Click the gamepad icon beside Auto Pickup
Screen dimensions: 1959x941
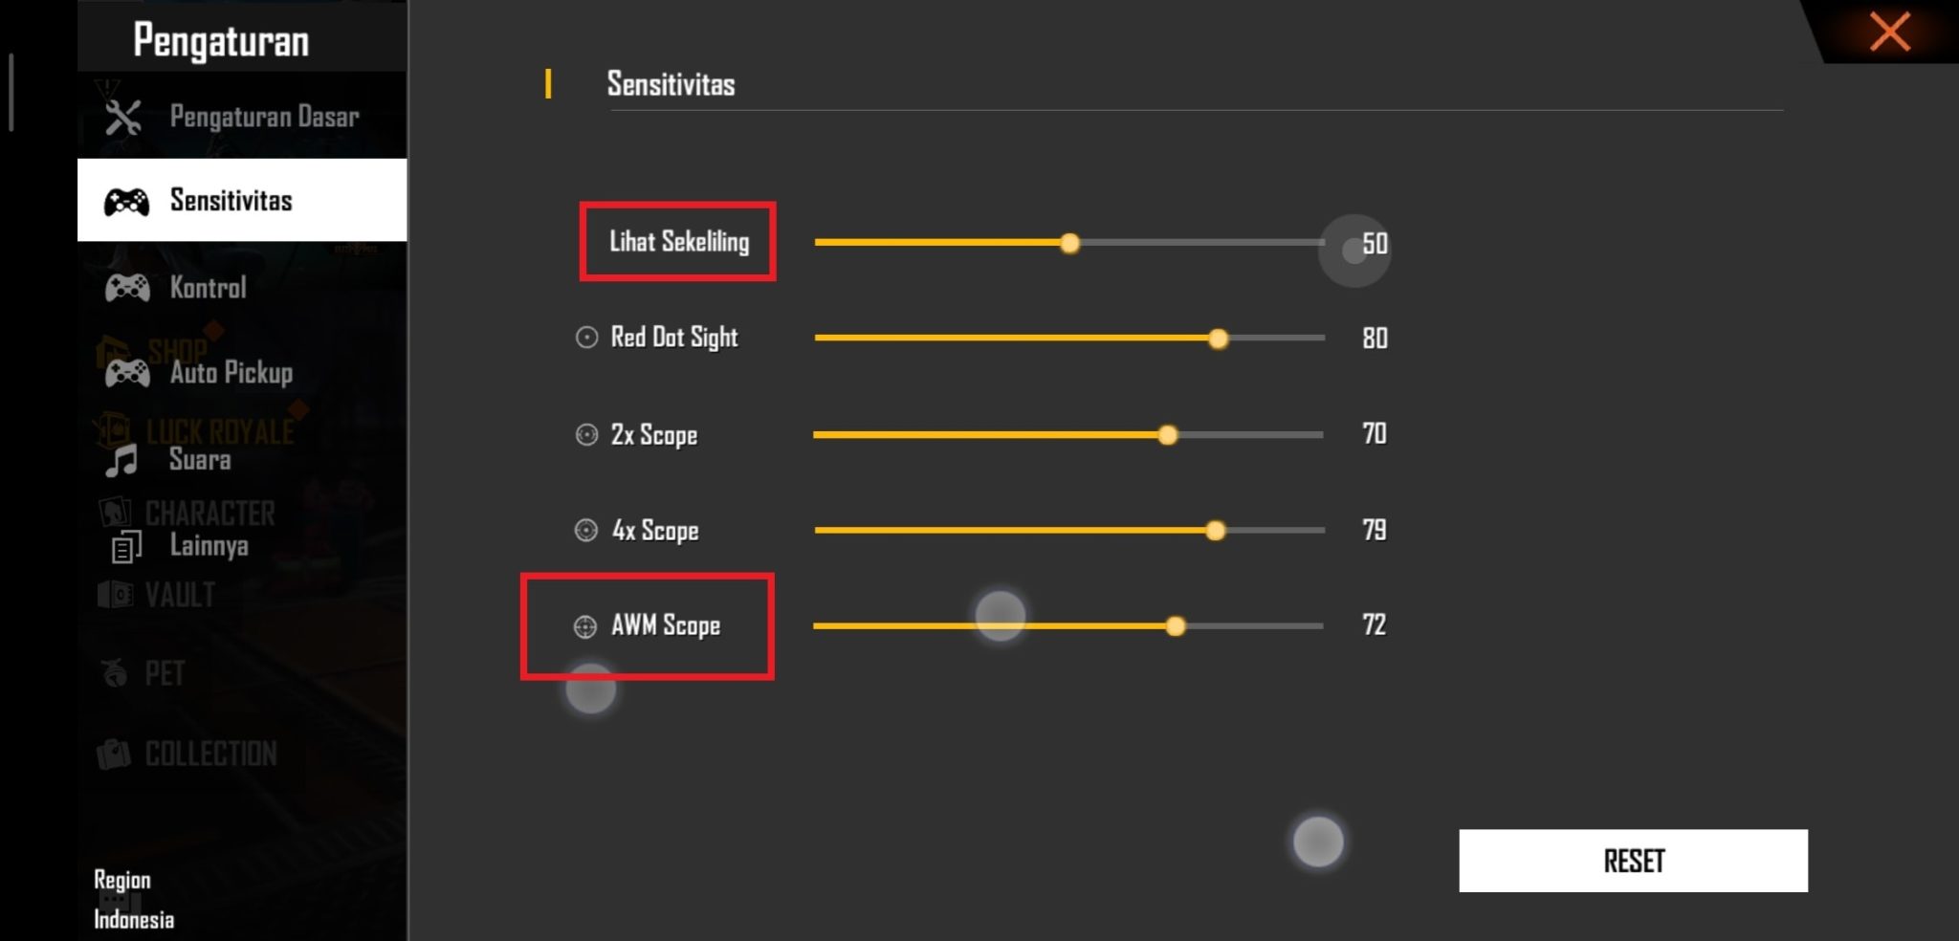[127, 373]
